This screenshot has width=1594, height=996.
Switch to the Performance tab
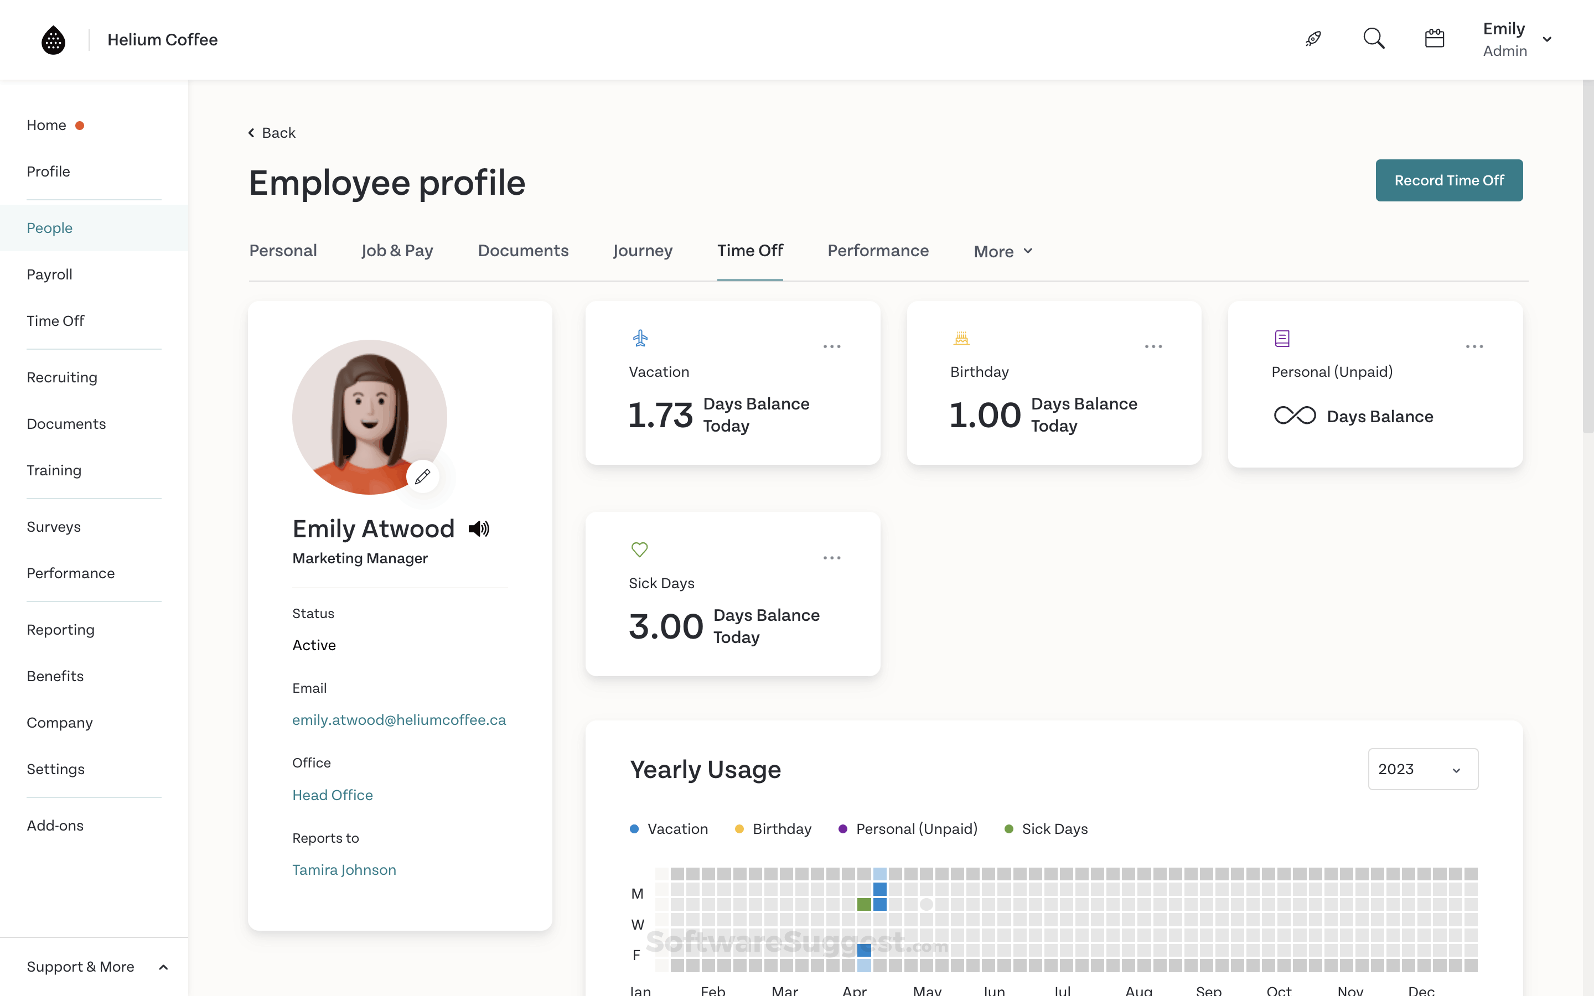pos(878,251)
